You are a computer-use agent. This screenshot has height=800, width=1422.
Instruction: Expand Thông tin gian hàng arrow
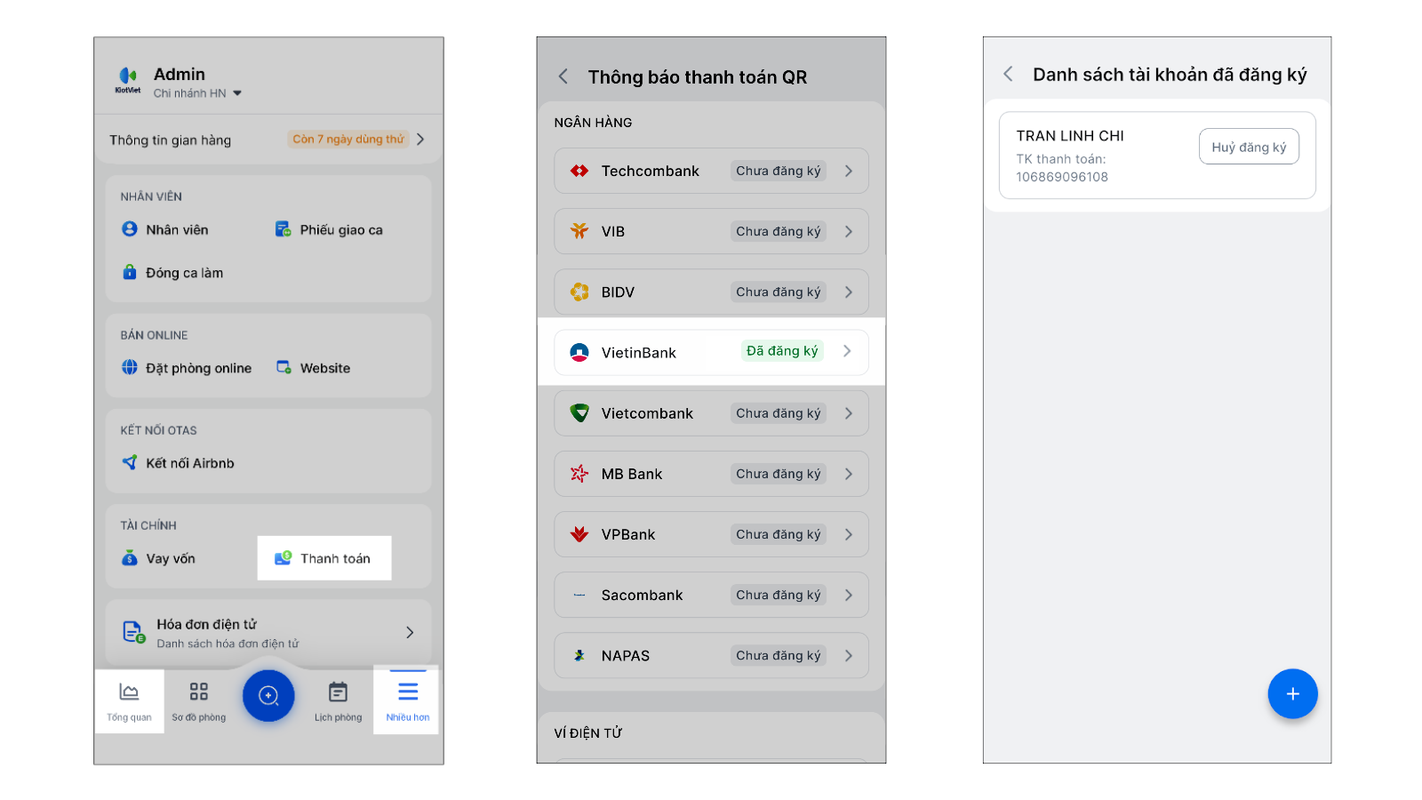pos(420,140)
